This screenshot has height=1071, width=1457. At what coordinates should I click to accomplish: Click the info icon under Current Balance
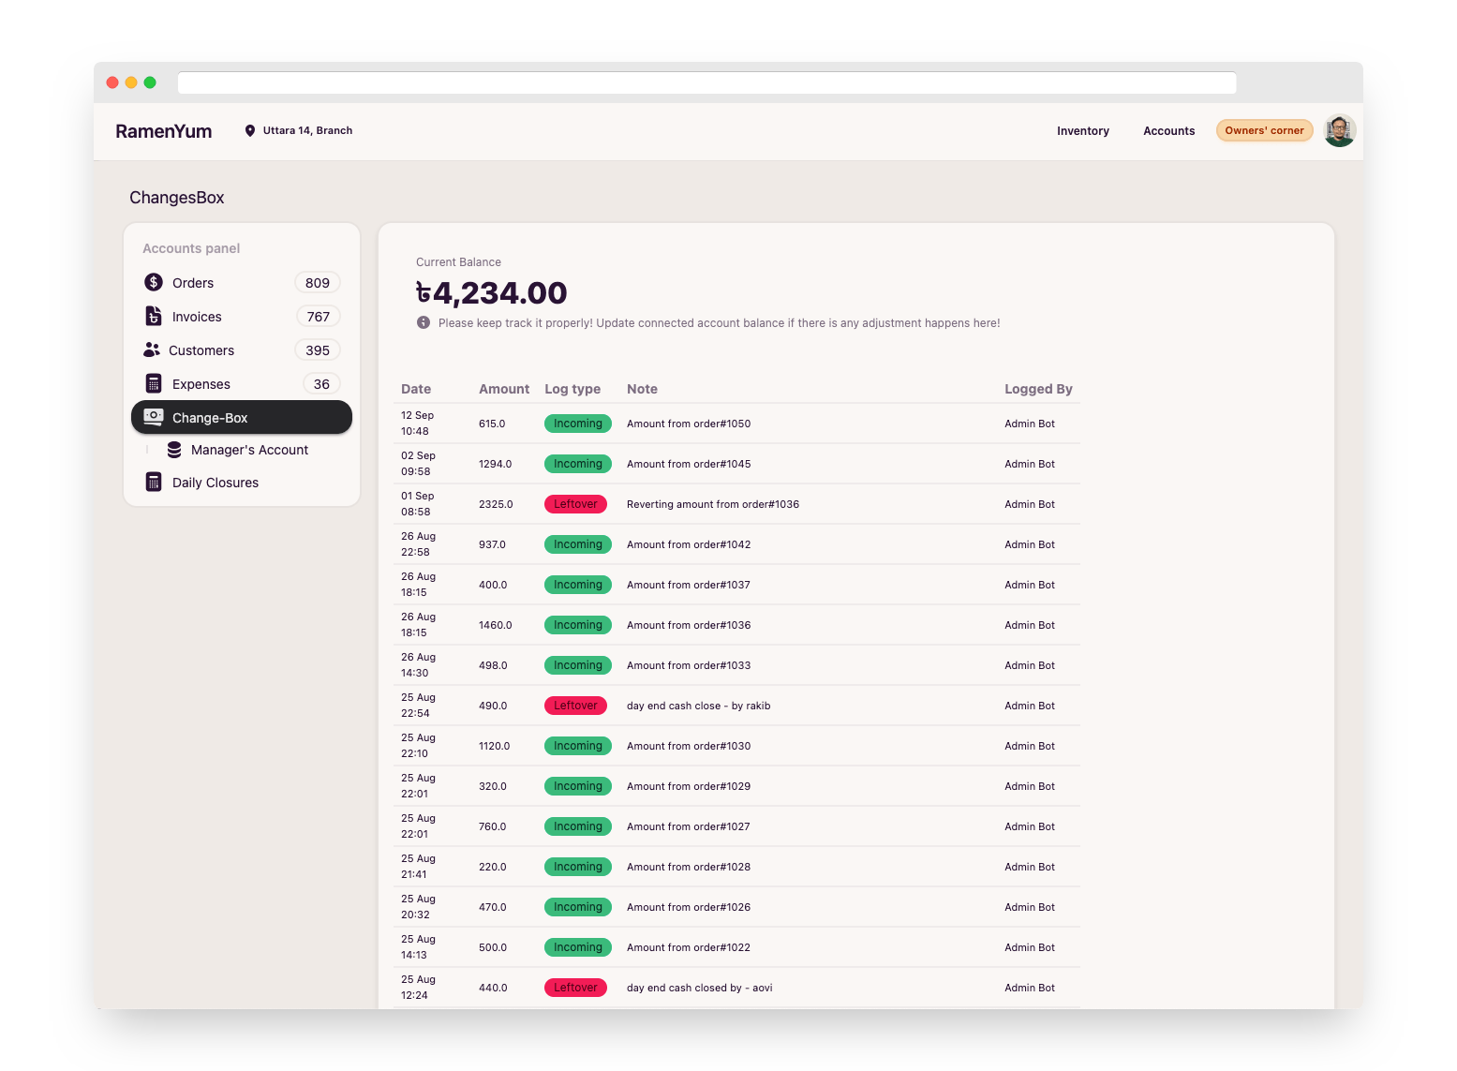click(x=422, y=323)
